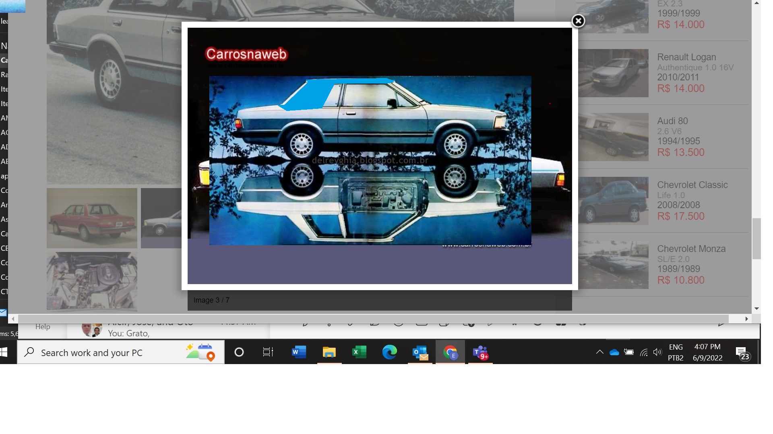This screenshot has width=773, height=434.
Task: Open Microsoft Edge from taskbar
Action: click(x=389, y=352)
